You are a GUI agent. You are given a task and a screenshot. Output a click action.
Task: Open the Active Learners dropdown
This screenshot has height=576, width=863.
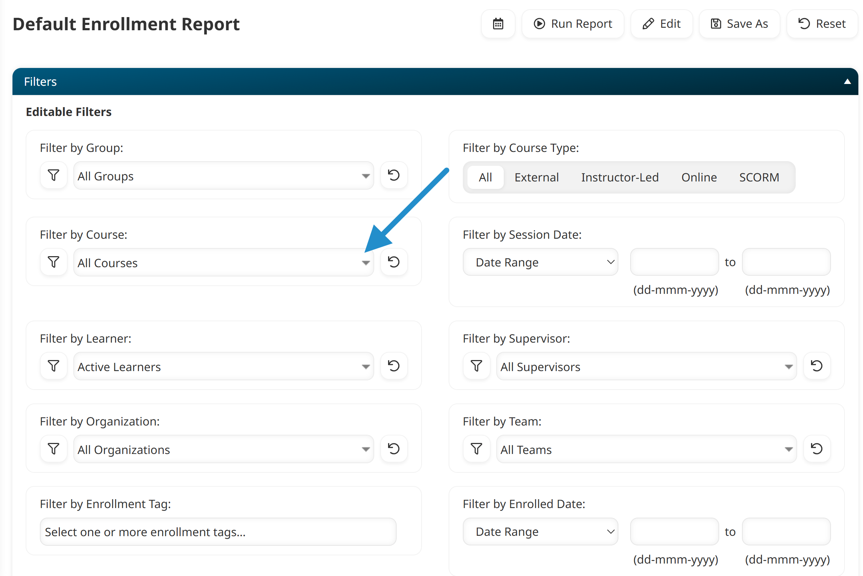coord(224,366)
